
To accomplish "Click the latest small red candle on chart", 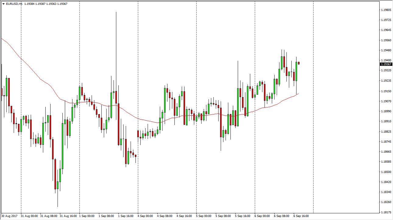I will click(299, 63).
